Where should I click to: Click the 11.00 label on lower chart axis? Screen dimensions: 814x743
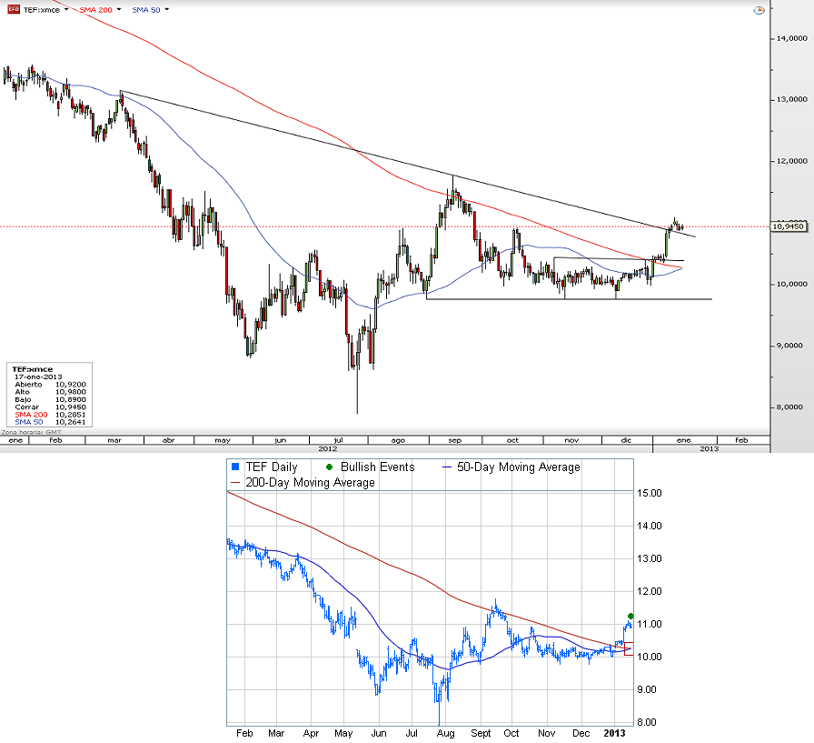click(x=649, y=624)
